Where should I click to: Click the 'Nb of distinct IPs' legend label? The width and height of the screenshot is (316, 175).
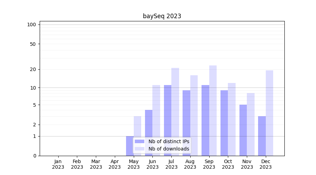[169, 141]
